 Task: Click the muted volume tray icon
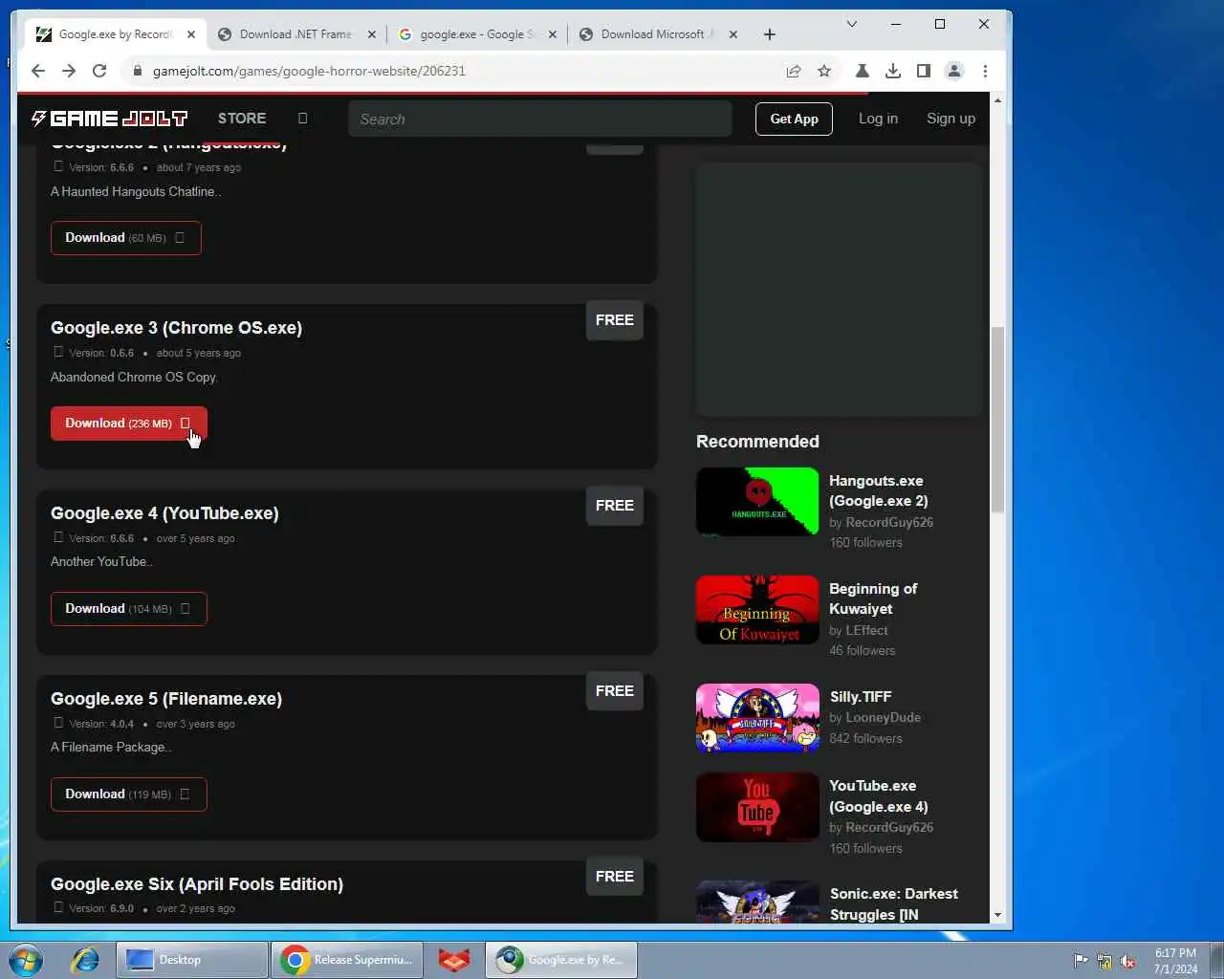click(x=1128, y=961)
